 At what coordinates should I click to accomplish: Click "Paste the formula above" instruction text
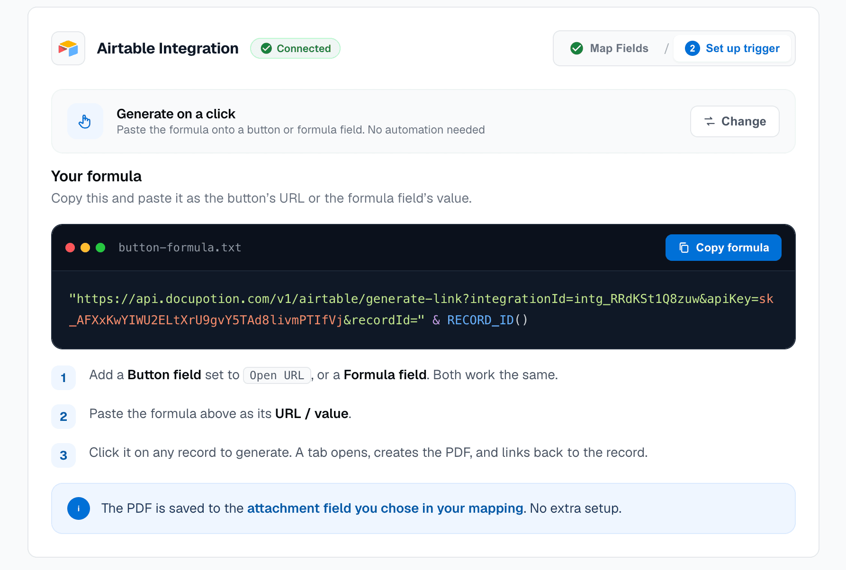(x=220, y=414)
